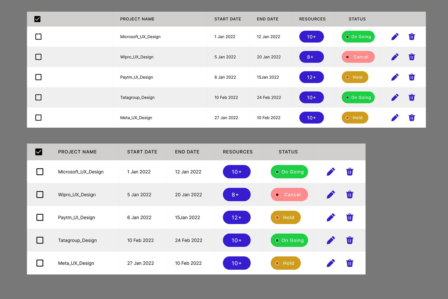Uncheck the select-all checkbox in bottom table header
Viewport: 448px width, 299px height.
[x=39, y=152]
